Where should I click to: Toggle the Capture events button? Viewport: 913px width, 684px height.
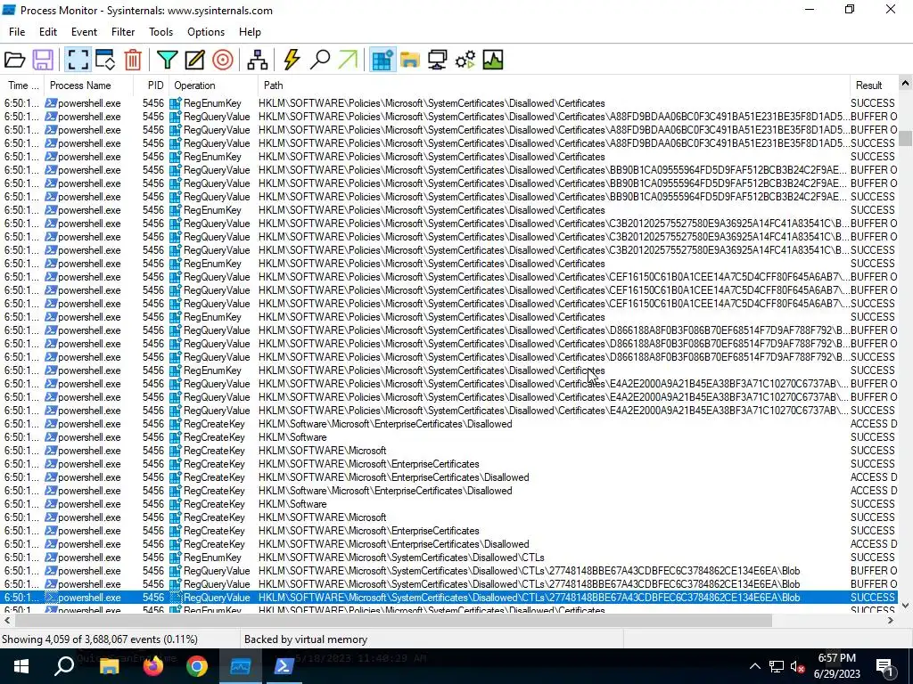point(78,60)
